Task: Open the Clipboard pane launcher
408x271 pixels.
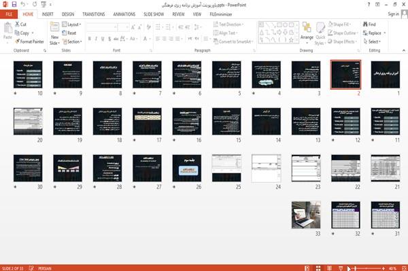Action: (x=45, y=50)
